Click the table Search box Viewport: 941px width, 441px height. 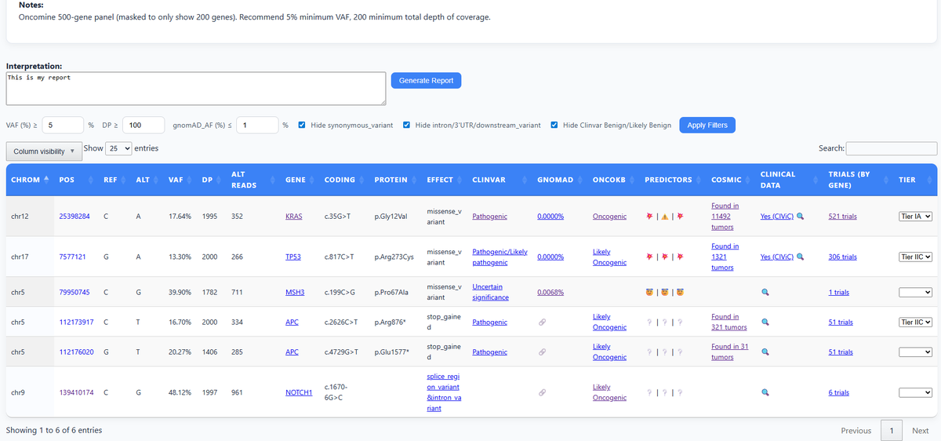pyautogui.click(x=892, y=148)
